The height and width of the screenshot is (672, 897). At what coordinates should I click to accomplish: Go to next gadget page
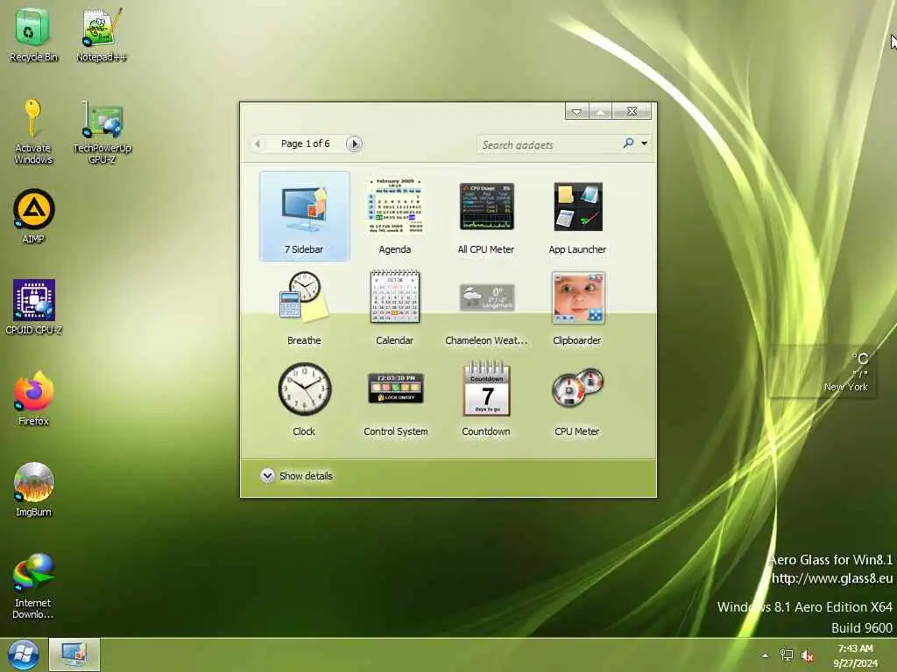pyautogui.click(x=354, y=143)
